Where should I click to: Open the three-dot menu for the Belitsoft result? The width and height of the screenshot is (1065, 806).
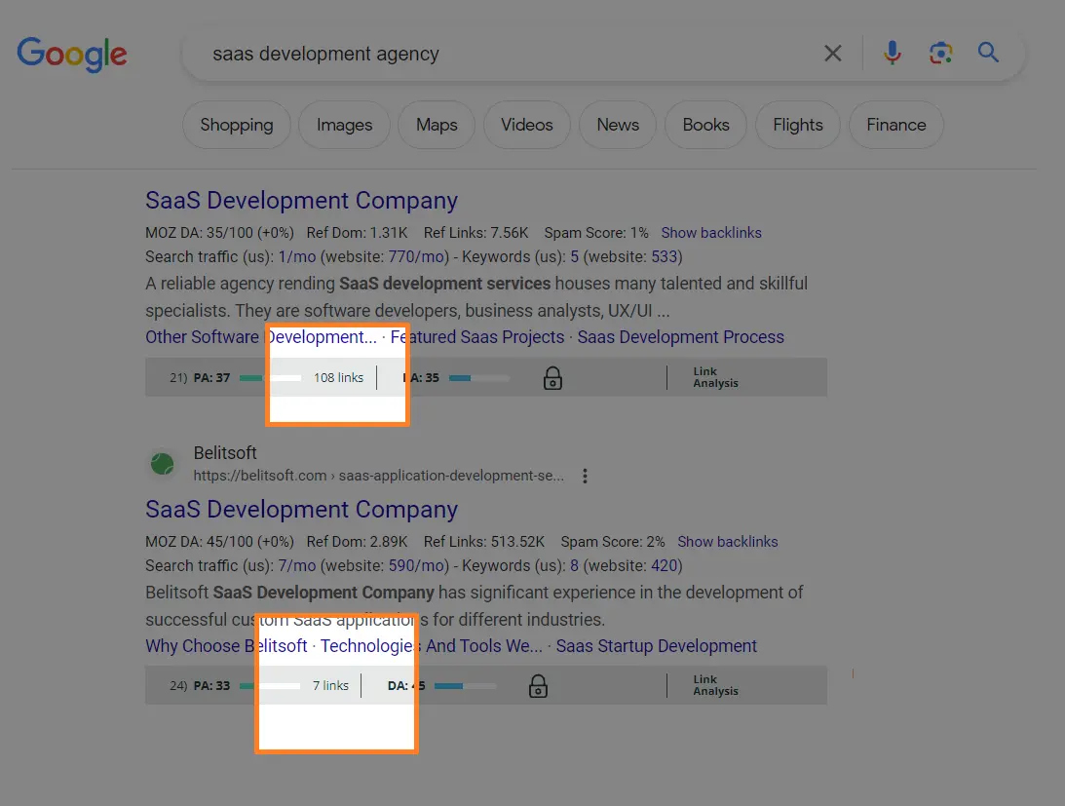coord(585,476)
